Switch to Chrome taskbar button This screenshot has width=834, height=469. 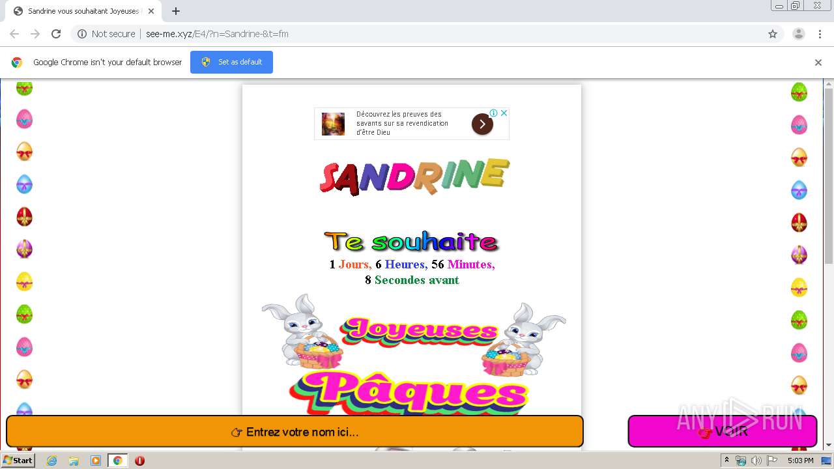click(x=118, y=461)
